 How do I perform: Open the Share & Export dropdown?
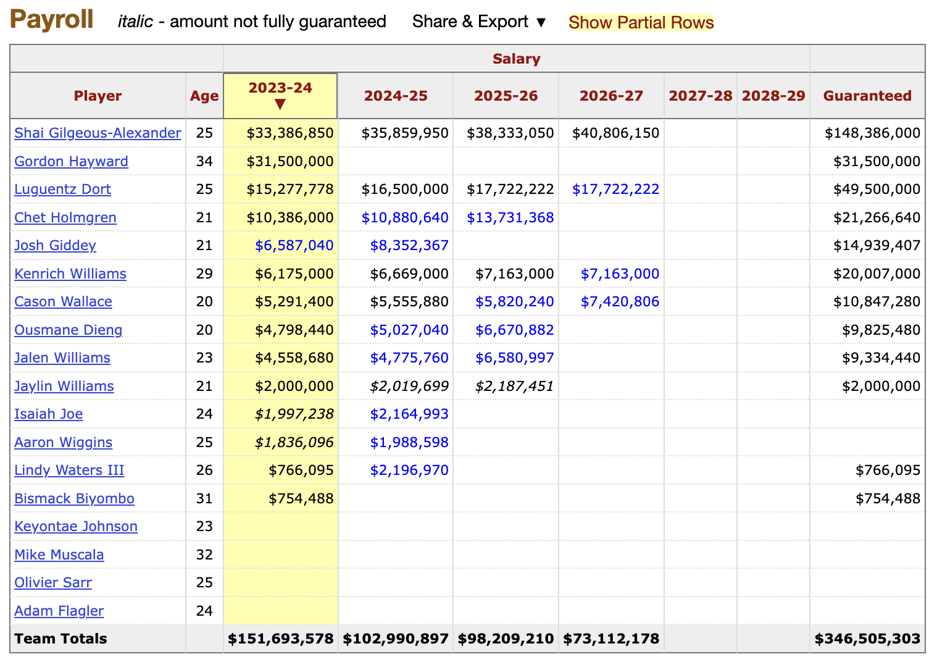(480, 22)
